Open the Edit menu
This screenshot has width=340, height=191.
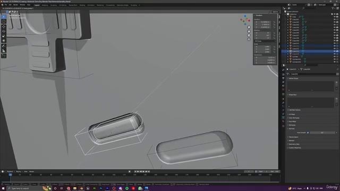pos(10,5)
